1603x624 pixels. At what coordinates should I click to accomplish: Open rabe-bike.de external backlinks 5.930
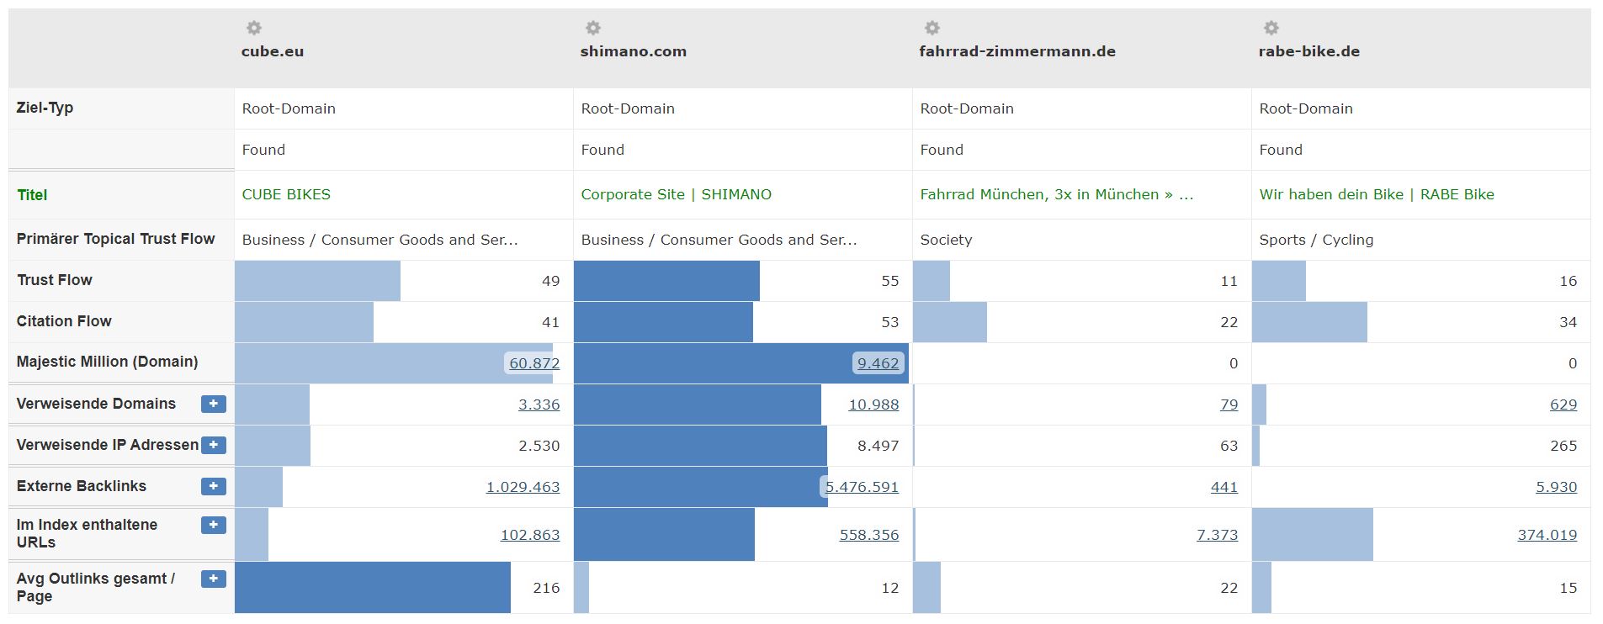(1556, 487)
